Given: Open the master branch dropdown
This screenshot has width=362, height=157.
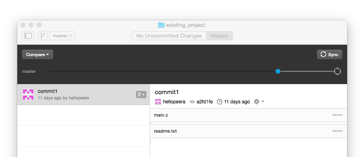Looking at the screenshot, I should 62,36.
